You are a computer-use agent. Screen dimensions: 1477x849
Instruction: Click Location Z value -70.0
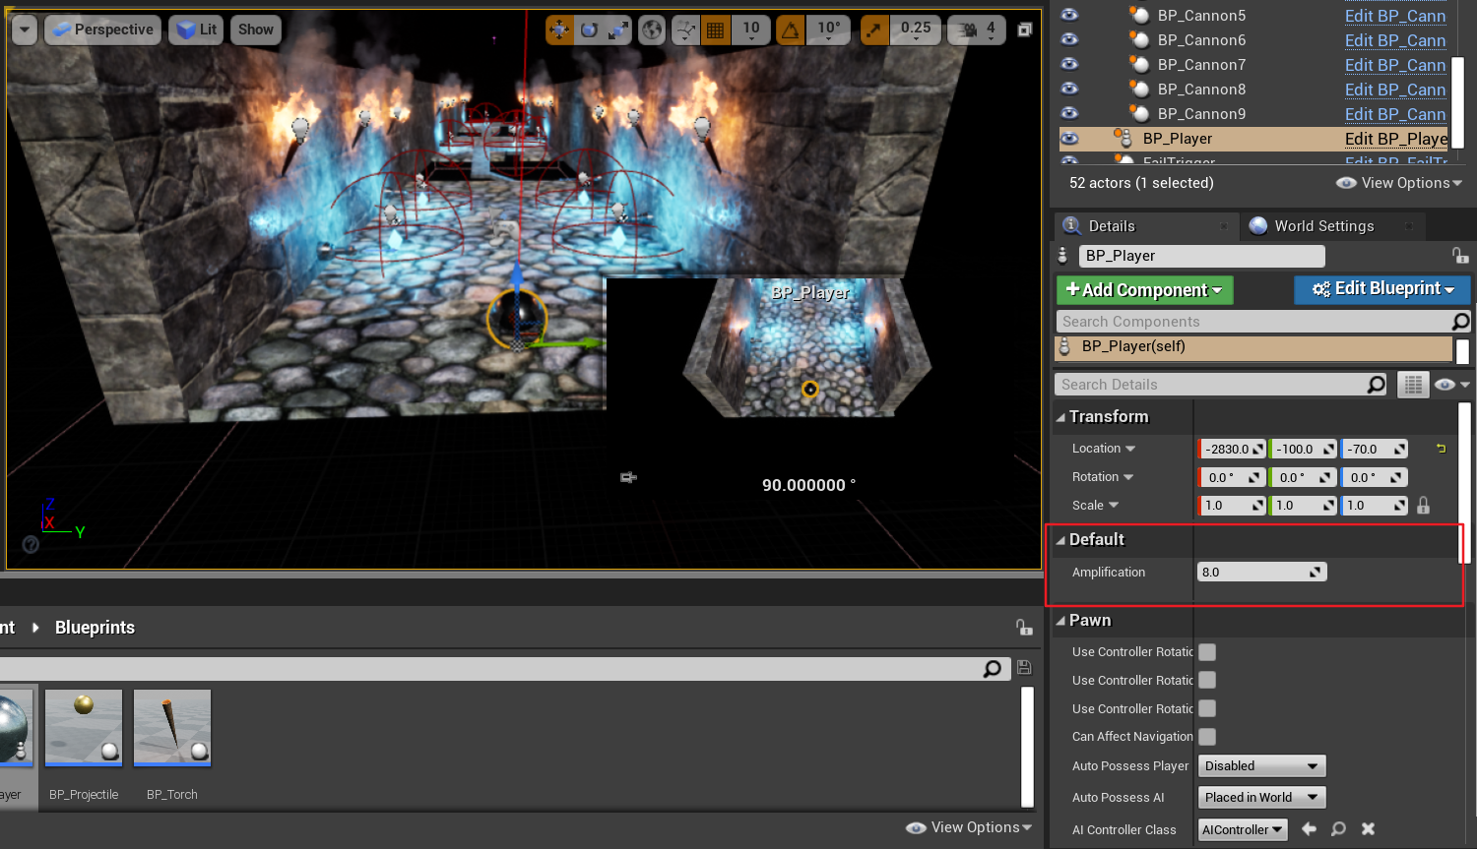[1374, 449]
